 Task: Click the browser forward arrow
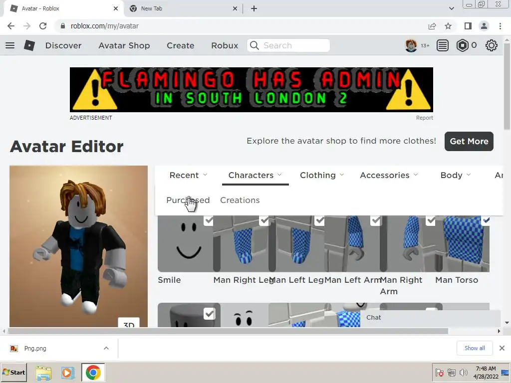coord(27,26)
